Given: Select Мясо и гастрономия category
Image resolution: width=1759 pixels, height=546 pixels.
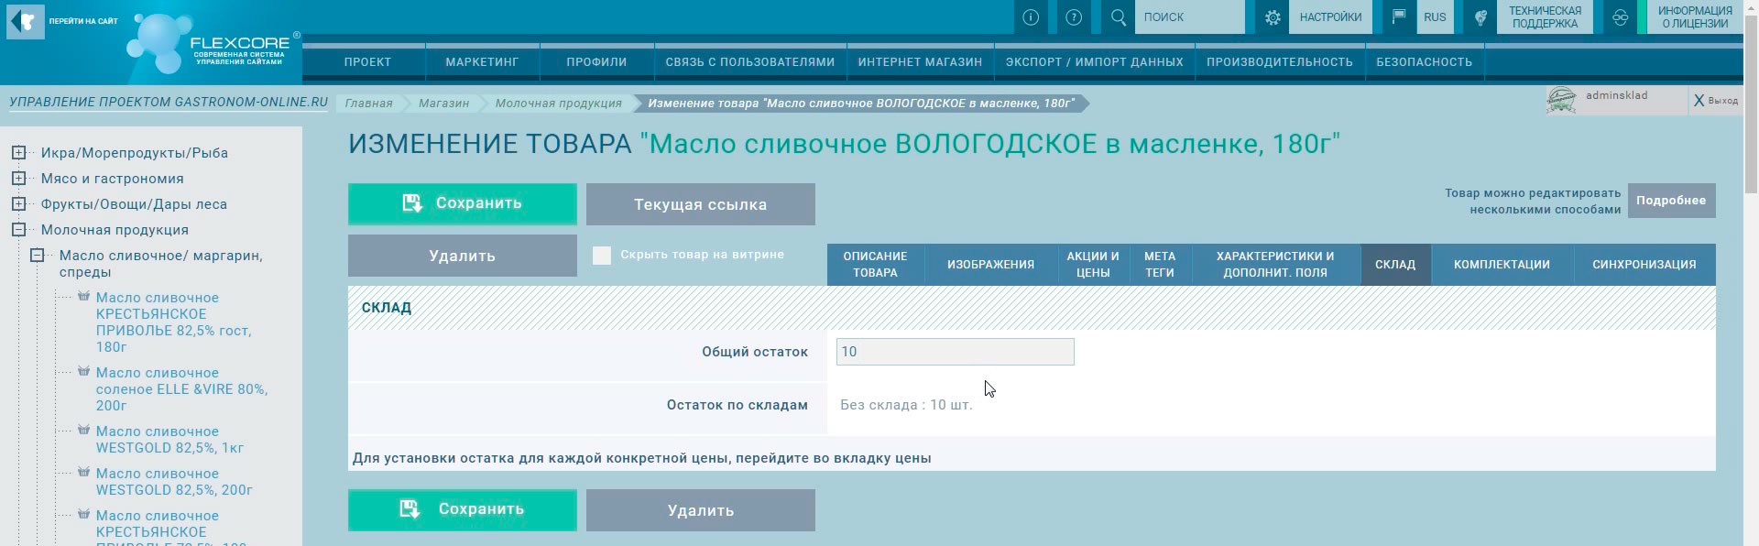Looking at the screenshot, I should point(113,179).
